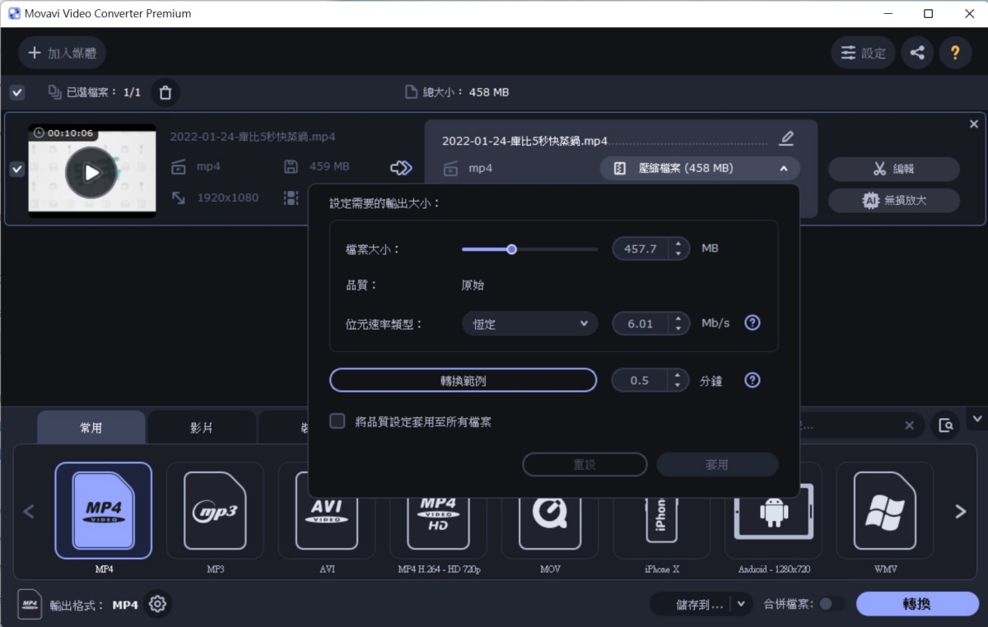Click the Edit (編輯) scissors button
Image resolution: width=988 pixels, height=627 pixels.
point(893,169)
